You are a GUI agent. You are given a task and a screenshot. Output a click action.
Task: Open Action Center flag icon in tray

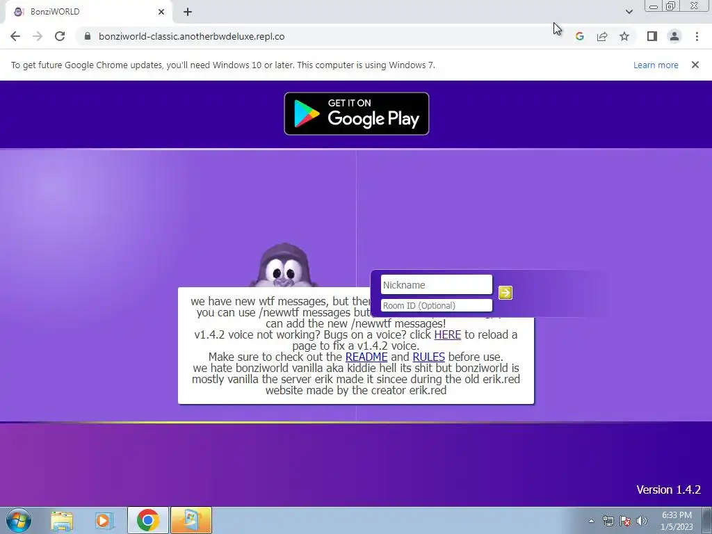[625, 521]
